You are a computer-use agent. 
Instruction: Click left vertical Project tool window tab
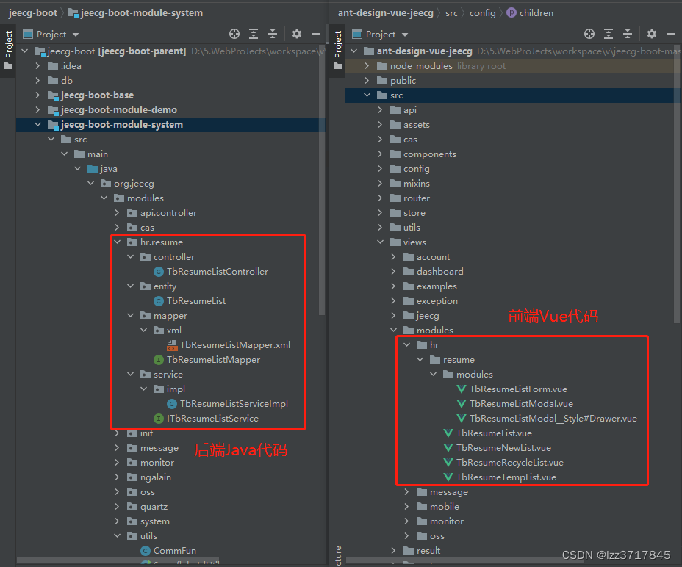click(8, 49)
